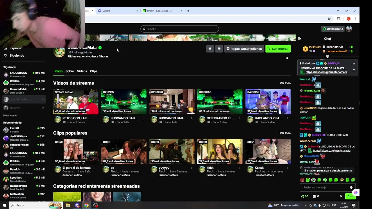The width and height of the screenshot is (372, 209).
Task: Click Chrome icon in taskbar
Action: (86, 205)
